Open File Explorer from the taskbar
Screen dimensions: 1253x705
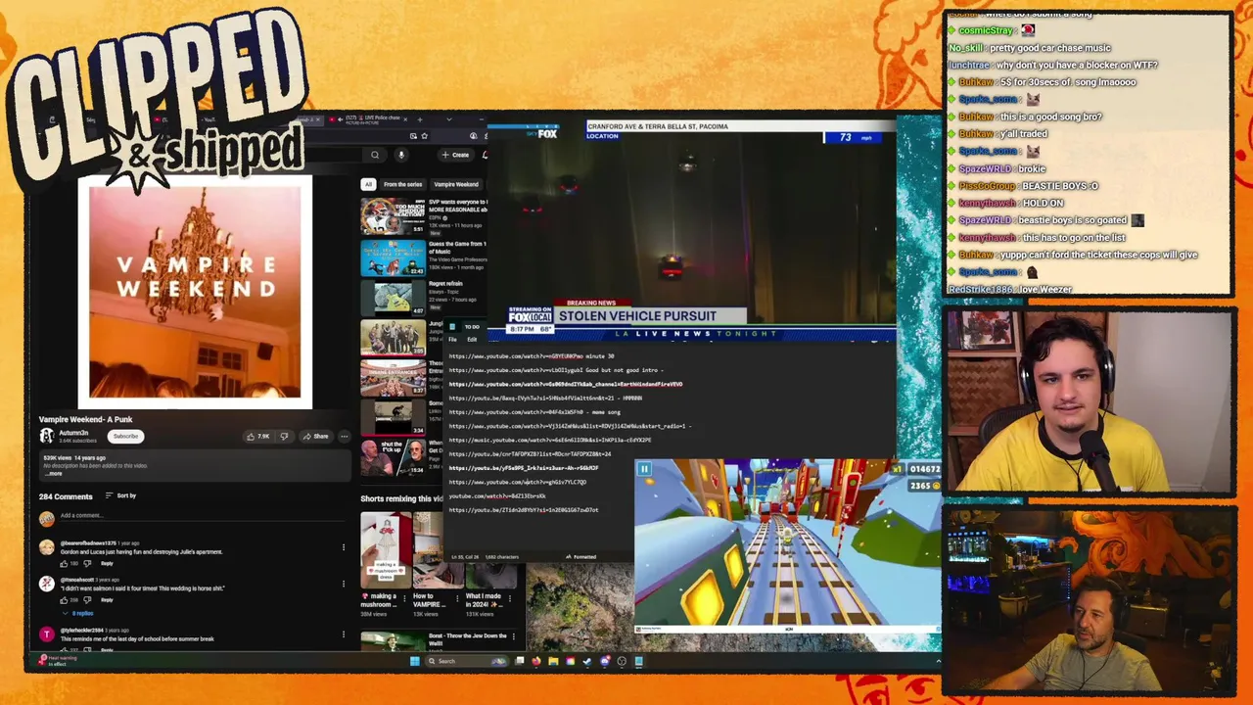point(553,661)
